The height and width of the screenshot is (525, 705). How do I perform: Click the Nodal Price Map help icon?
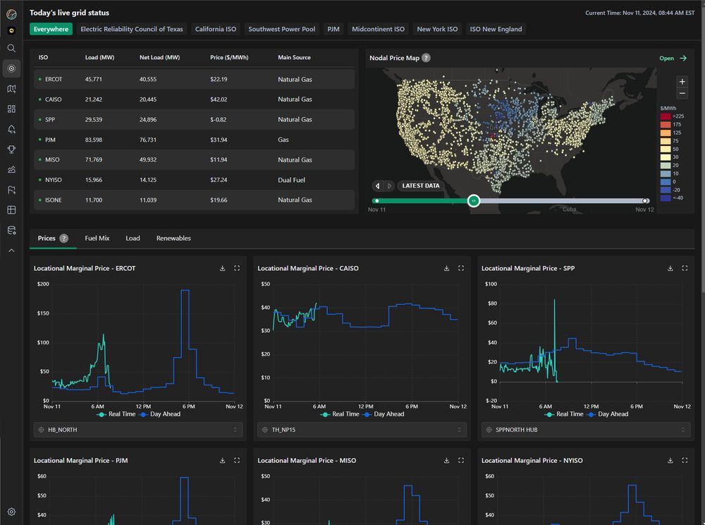point(426,58)
